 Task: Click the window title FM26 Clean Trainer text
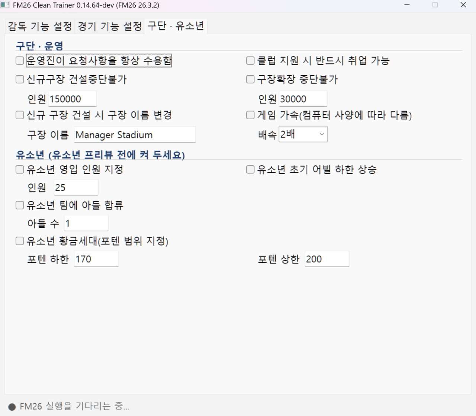pos(86,5)
